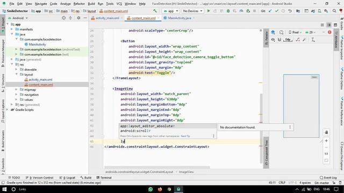
Task: Toggle autoconnect magnet in design toolbar
Action: tap(279, 40)
